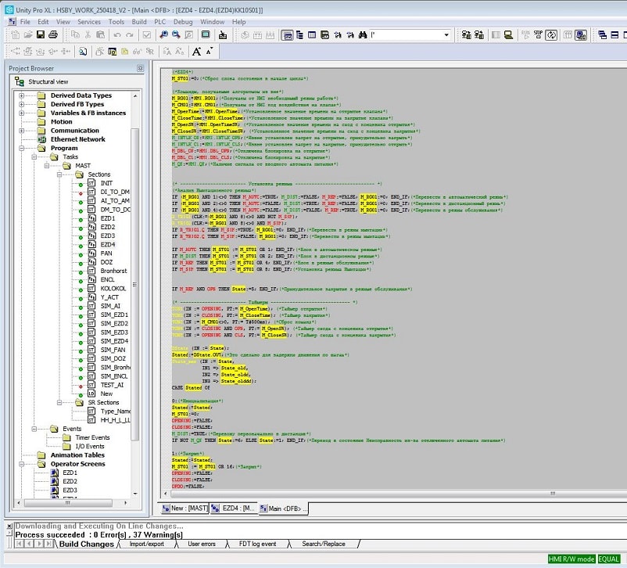Select the Timer Events folder
The image size is (627, 568).
tap(92, 437)
